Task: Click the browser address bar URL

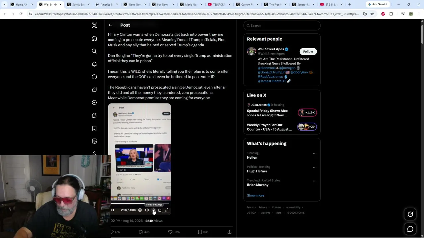Action: coord(196,14)
